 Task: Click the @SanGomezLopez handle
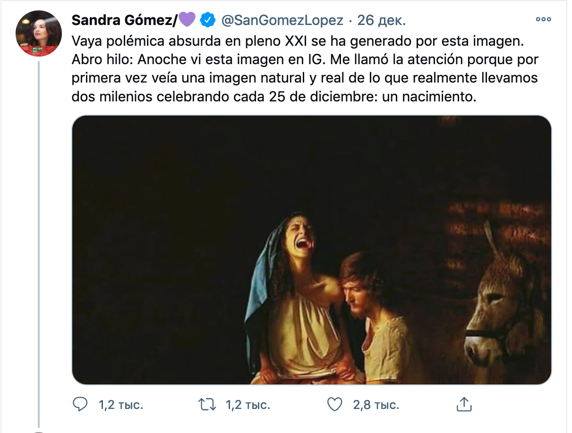282,20
